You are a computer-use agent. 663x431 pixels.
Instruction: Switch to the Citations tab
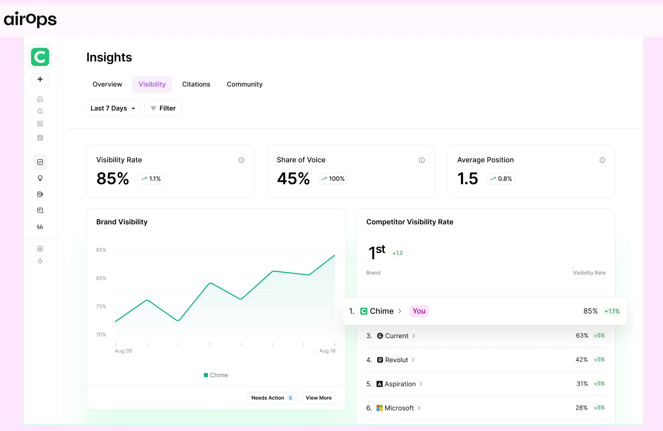[x=196, y=84]
